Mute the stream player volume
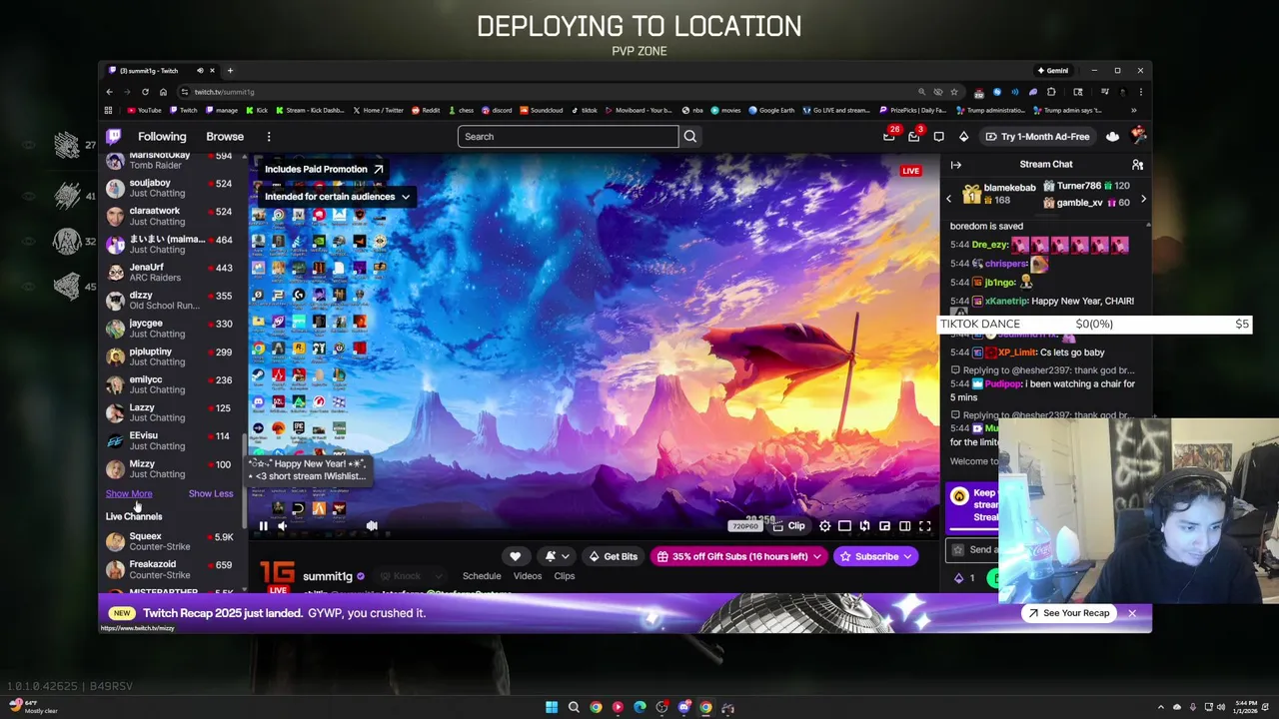1279x719 pixels. point(283,526)
